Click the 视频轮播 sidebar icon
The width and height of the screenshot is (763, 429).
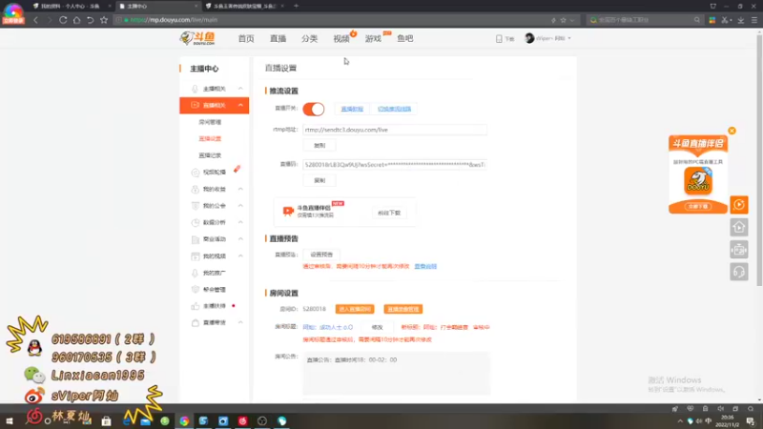(x=196, y=173)
